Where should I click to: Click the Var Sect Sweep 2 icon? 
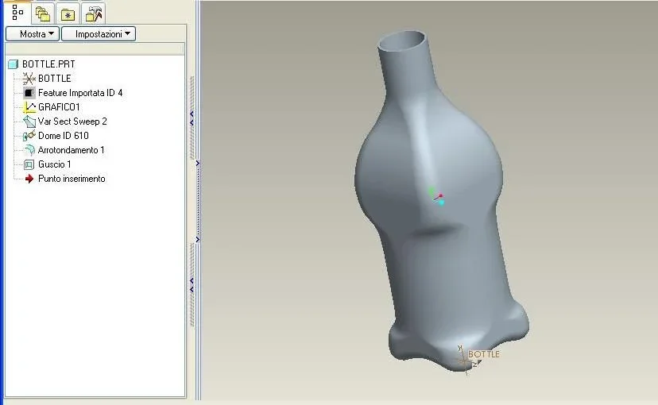click(x=29, y=121)
